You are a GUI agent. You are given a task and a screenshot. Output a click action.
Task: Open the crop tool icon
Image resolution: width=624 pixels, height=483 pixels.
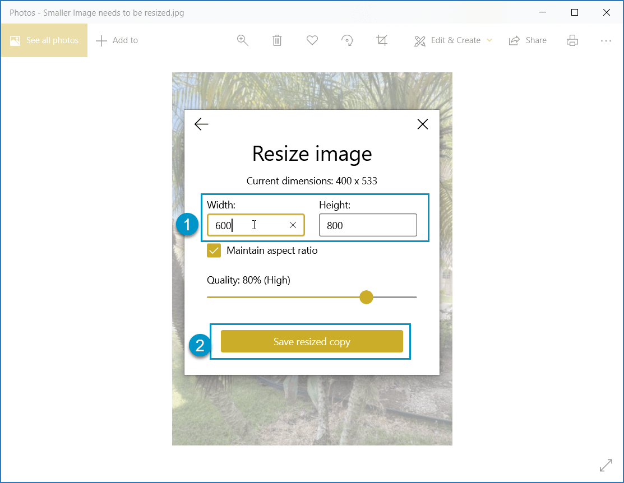(x=382, y=40)
